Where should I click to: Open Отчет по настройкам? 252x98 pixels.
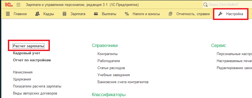click(x=32, y=60)
